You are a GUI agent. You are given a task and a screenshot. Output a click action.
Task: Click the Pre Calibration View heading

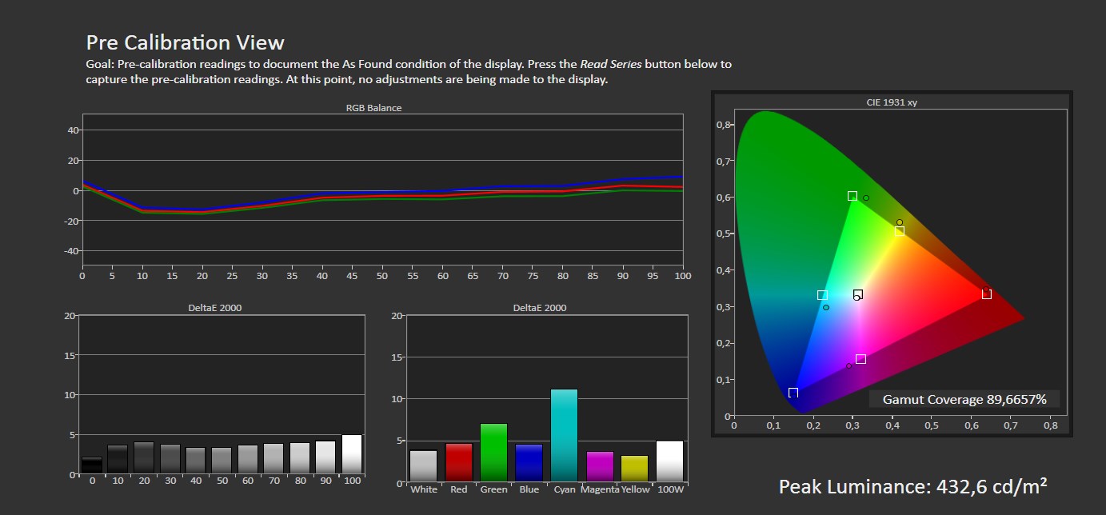(x=185, y=42)
